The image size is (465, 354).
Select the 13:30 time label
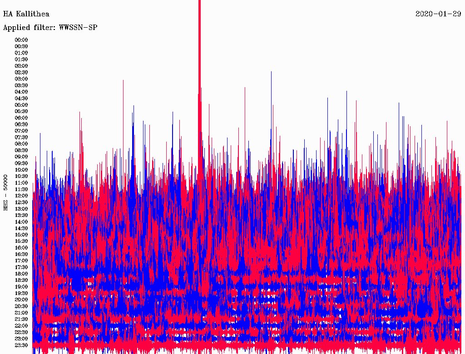pyautogui.click(x=21, y=215)
